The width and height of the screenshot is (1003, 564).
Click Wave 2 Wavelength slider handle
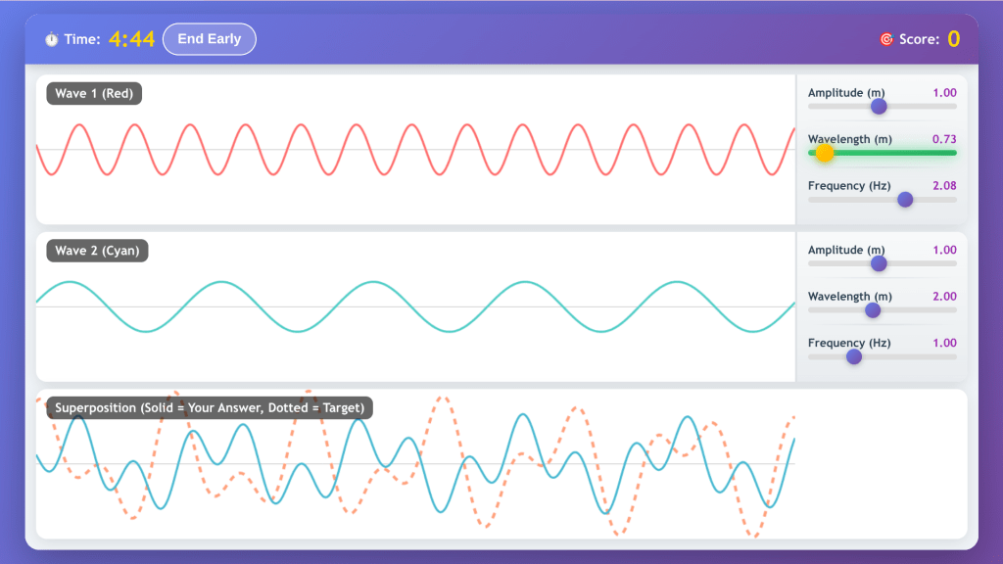[873, 310]
